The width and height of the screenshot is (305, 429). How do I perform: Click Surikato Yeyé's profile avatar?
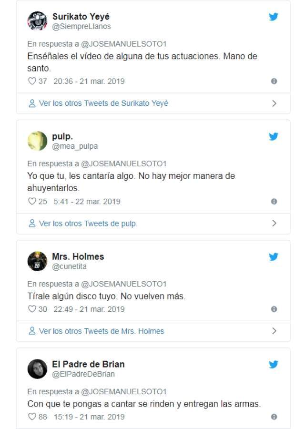pos(37,21)
